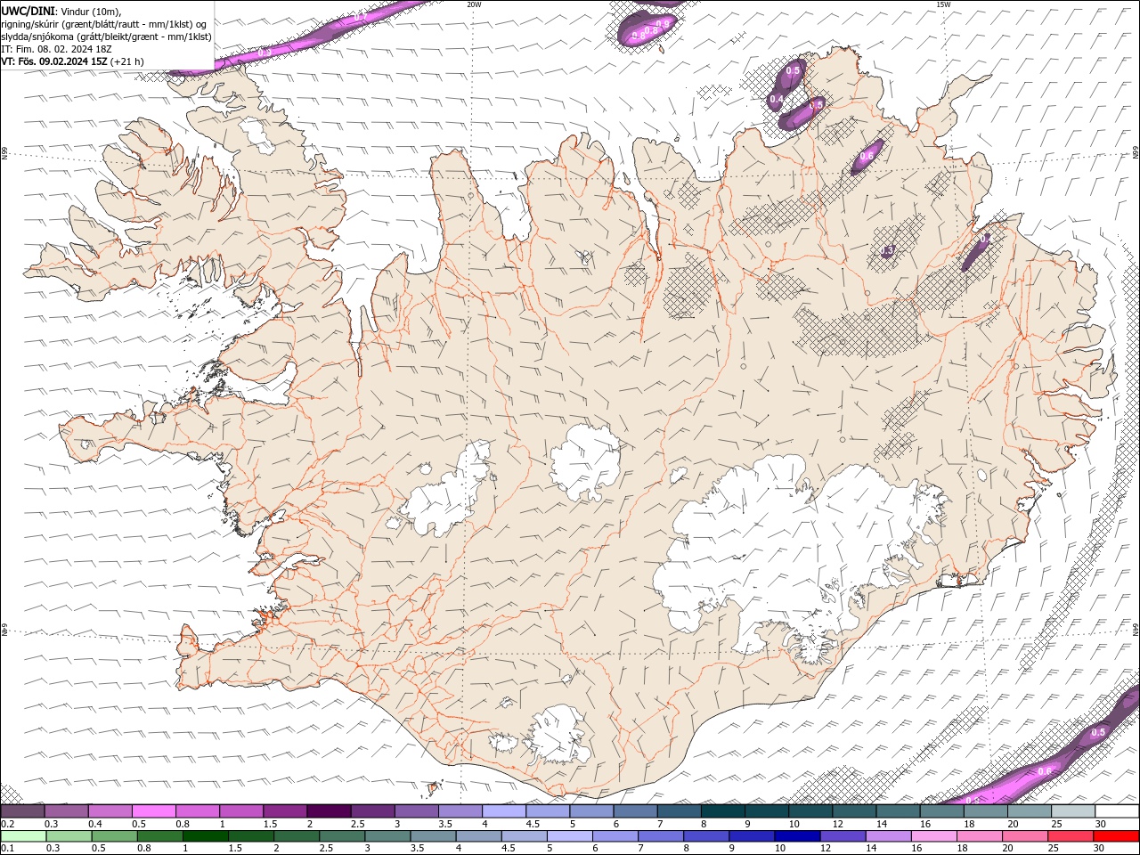Pick the rain legend swatch between 0.8 and 1

click(159, 836)
